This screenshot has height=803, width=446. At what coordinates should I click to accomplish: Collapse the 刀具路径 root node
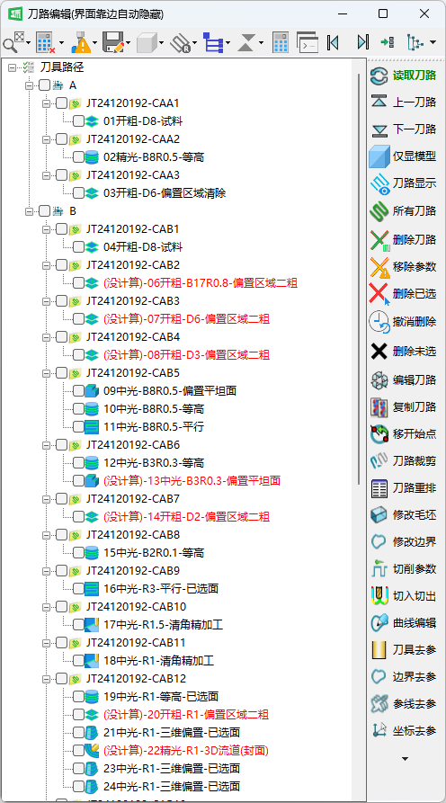point(13,67)
